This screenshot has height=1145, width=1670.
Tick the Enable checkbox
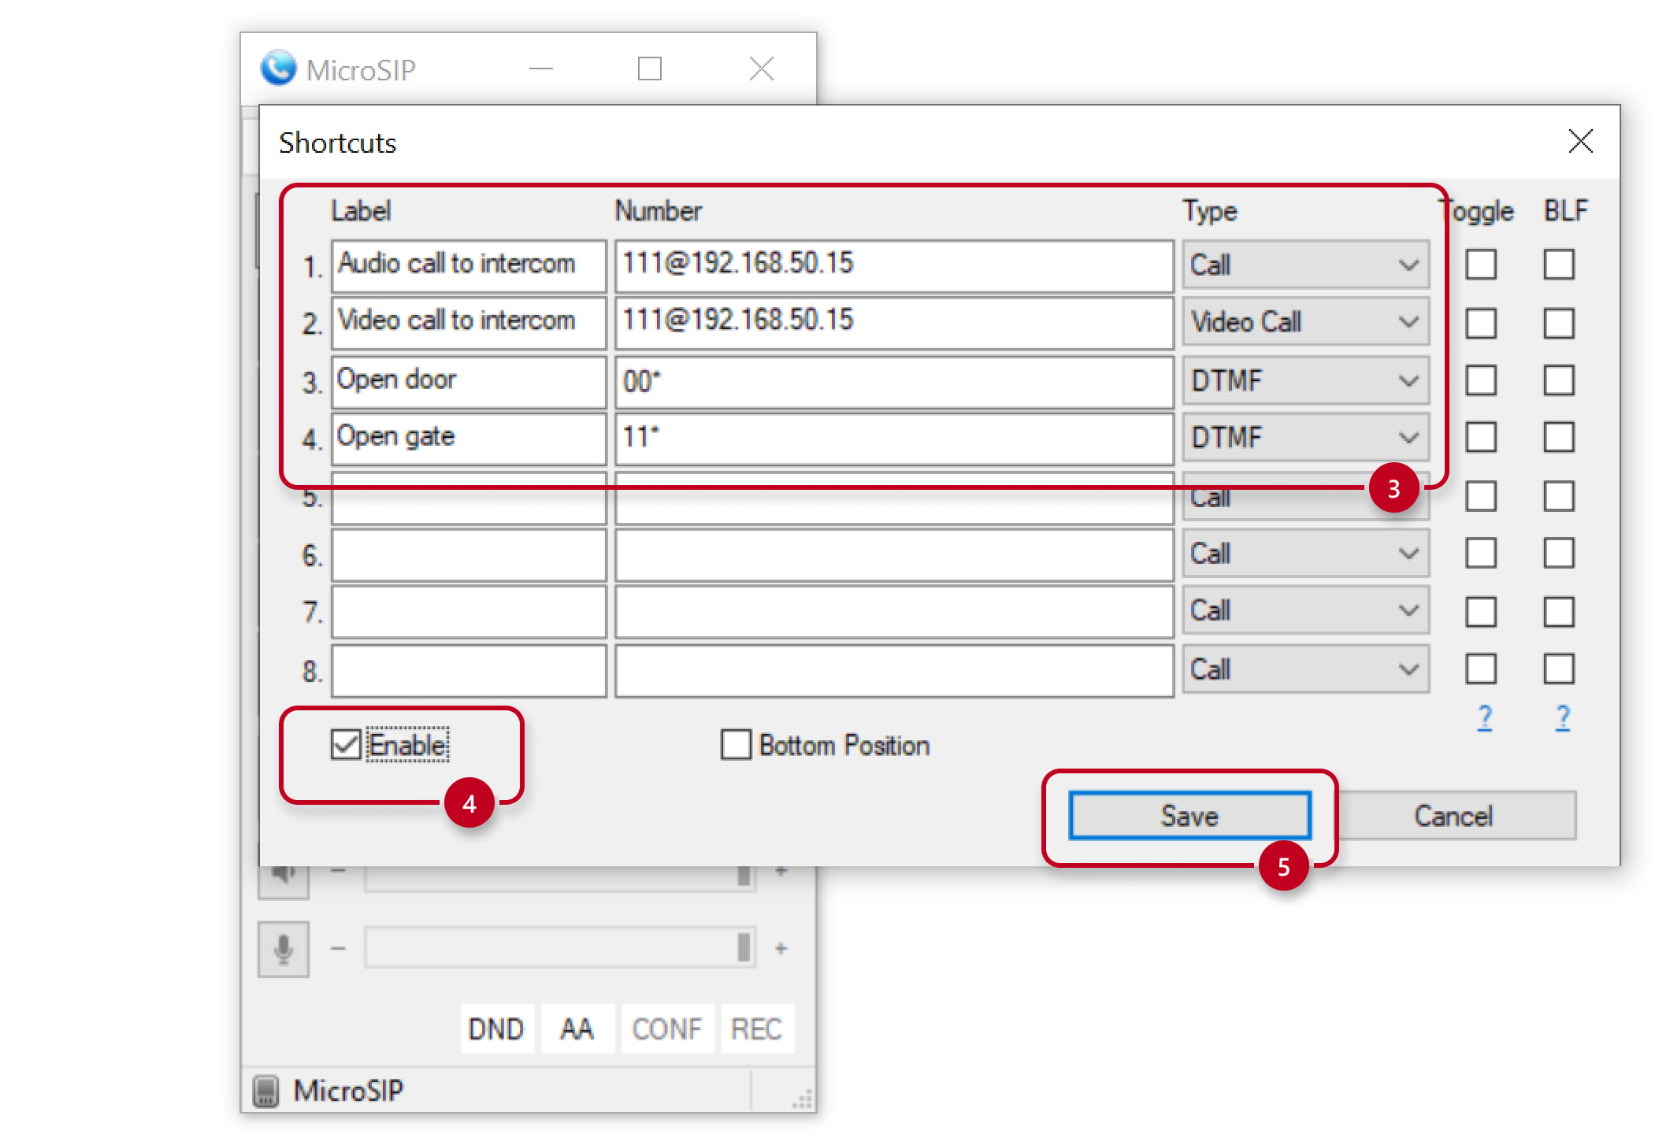click(x=346, y=744)
